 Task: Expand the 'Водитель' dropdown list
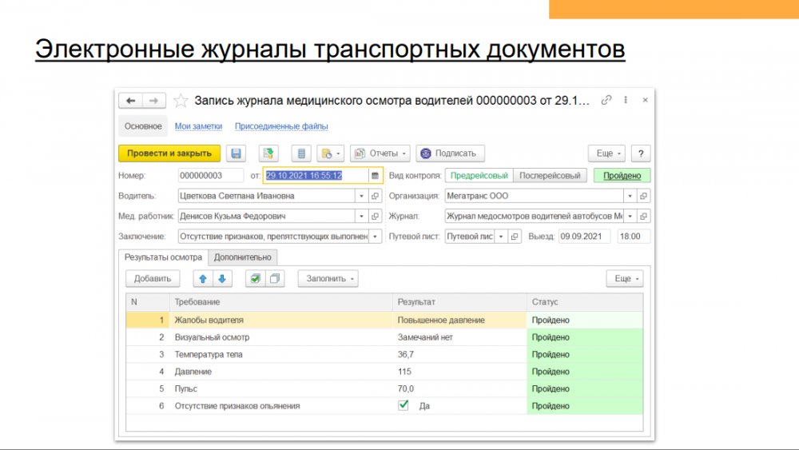coord(362,196)
